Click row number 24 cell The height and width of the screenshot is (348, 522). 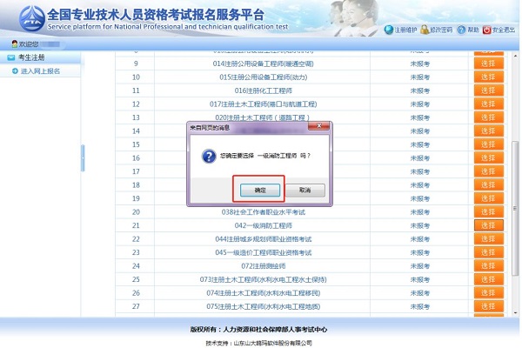pos(136,266)
